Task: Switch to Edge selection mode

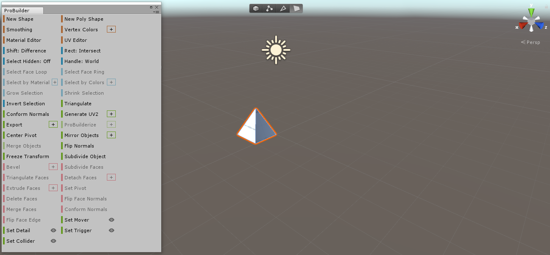Action: (283, 8)
